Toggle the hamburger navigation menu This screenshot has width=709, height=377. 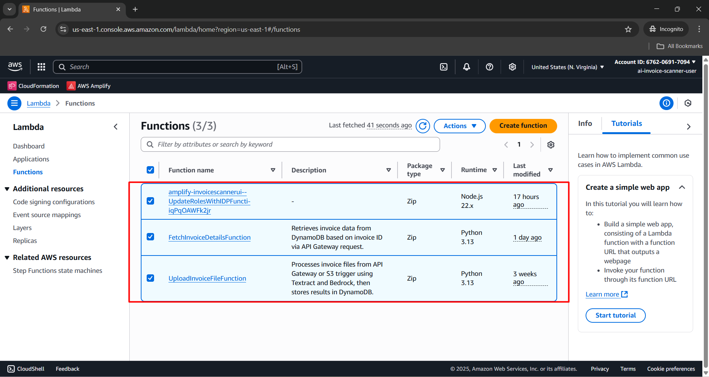(14, 103)
